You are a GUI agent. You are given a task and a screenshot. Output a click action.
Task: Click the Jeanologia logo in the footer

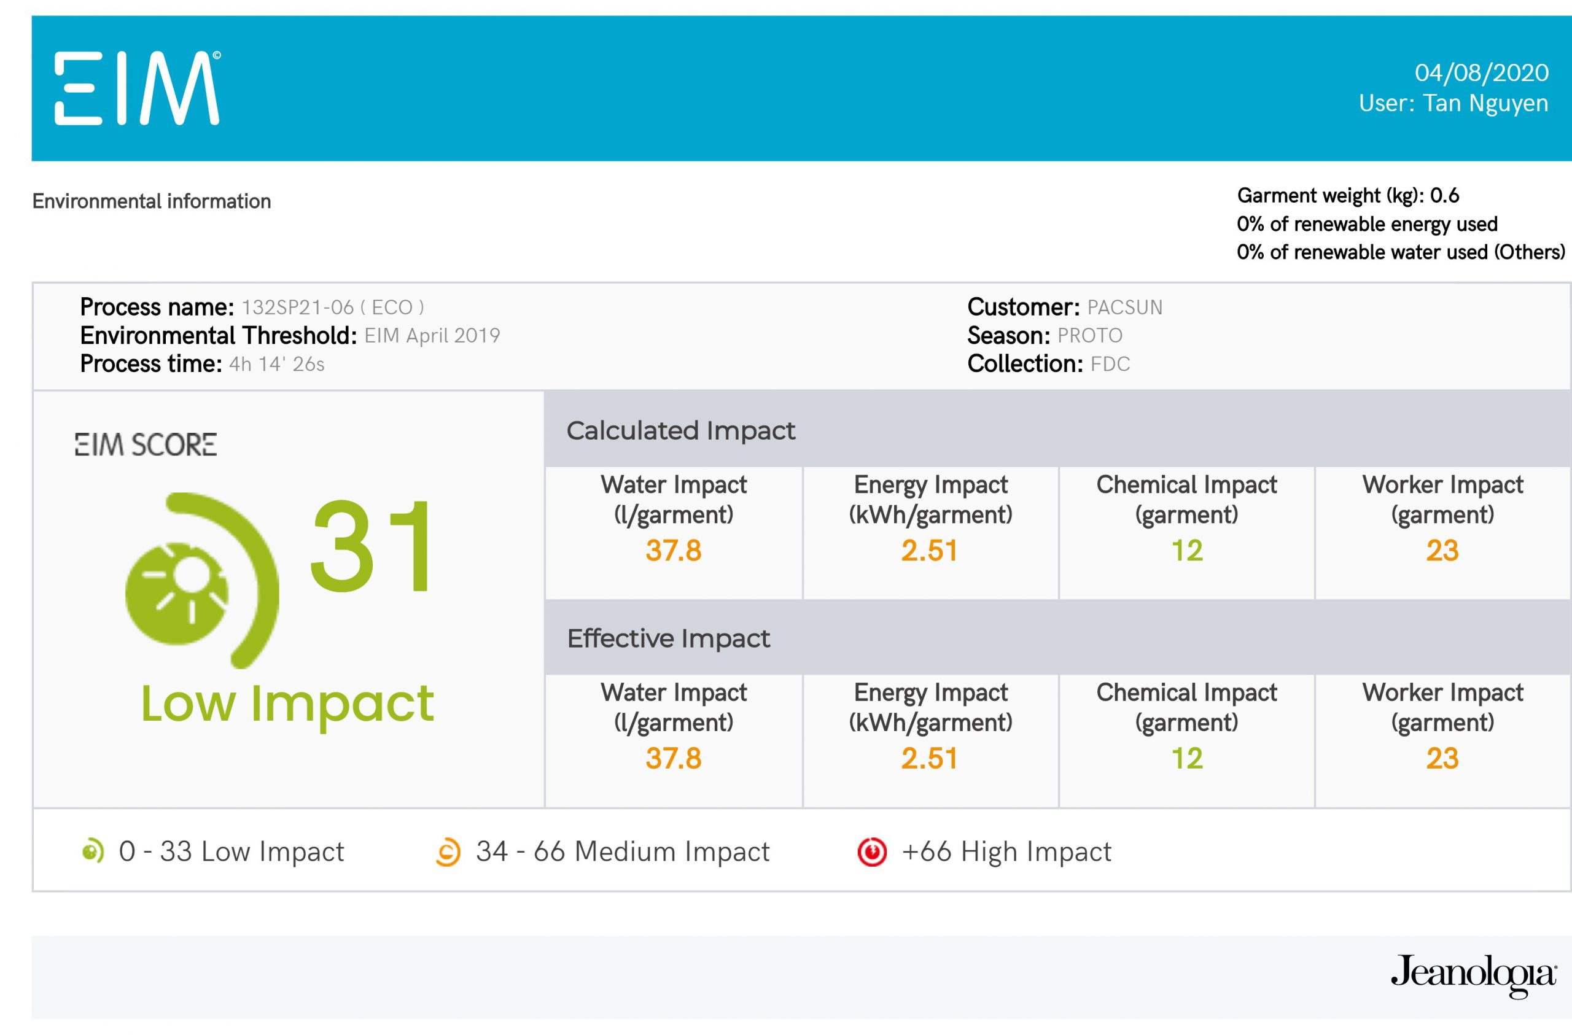[x=1474, y=975]
